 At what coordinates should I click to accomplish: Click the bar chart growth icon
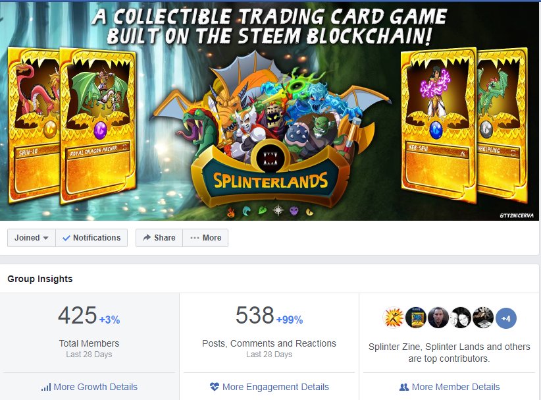click(x=46, y=387)
